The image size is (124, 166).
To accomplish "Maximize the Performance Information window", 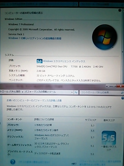I will point(114,86).
